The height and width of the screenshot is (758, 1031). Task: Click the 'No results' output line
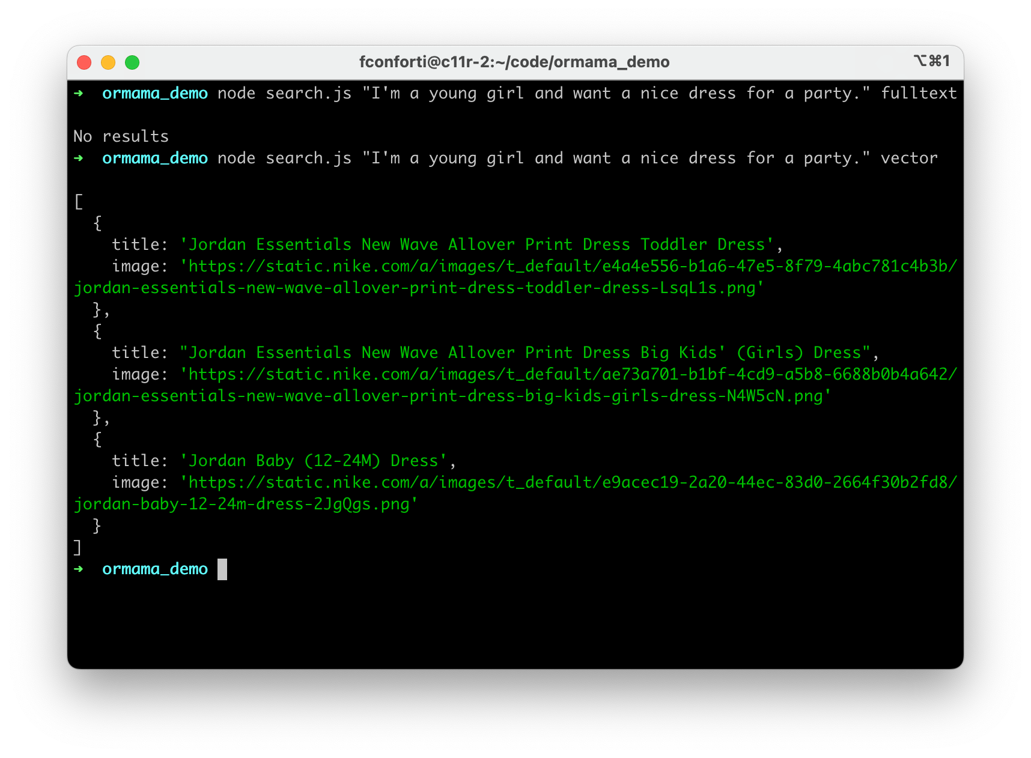(x=121, y=136)
